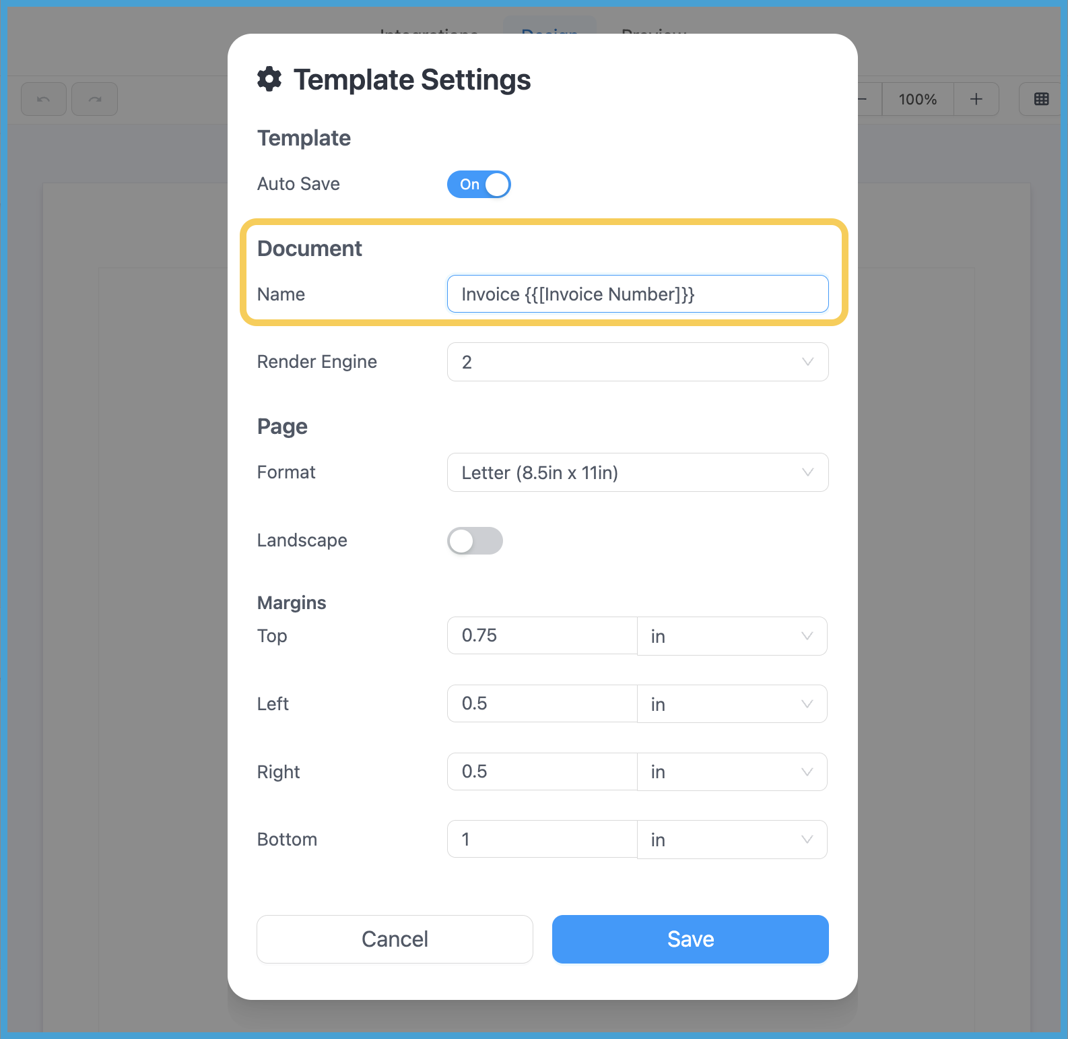The height and width of the screenshot is (1039, 1068).
Task: Click the gear icon beside Template Settings
Action: 269,80
